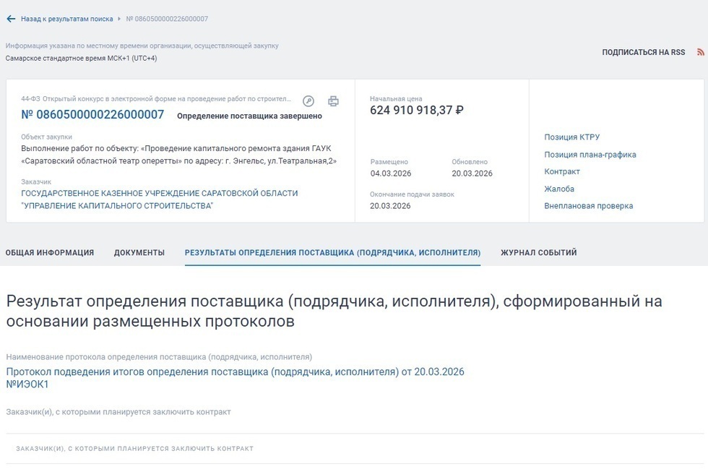Click 'ПОДПИСАТЬСЯ НА RSS' text
Viewport: 708px width, 472px height.
(643, 53)
